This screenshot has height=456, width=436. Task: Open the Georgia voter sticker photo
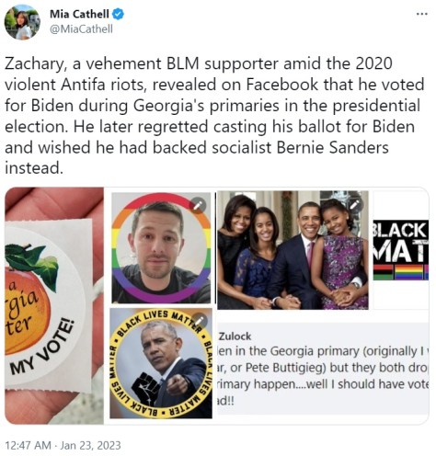coord(54,305)
